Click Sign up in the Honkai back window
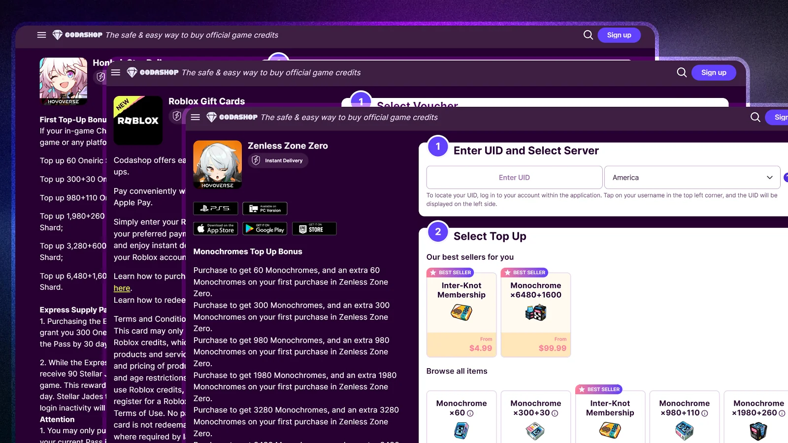The image size is (788, 443). coord(619,35)
